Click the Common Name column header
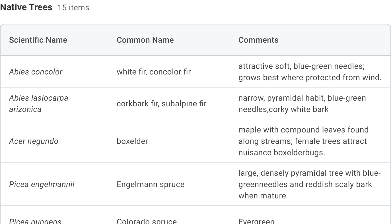This screenshot has height=224, width=391. (x=145, y=40)
